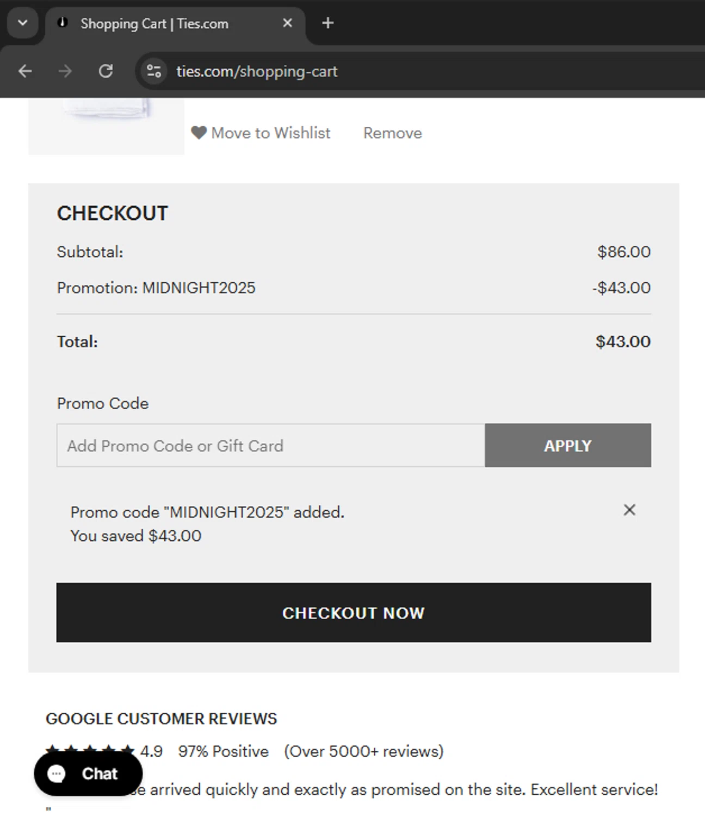Reload the shopping cart page
Screen dimensions: 705x816
106,71
